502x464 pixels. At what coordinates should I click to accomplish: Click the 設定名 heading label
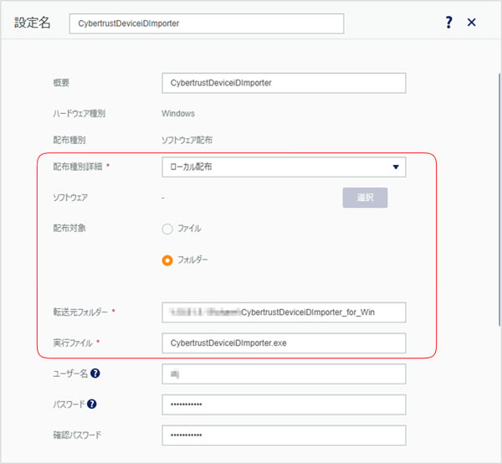click(x=33, y=23)
